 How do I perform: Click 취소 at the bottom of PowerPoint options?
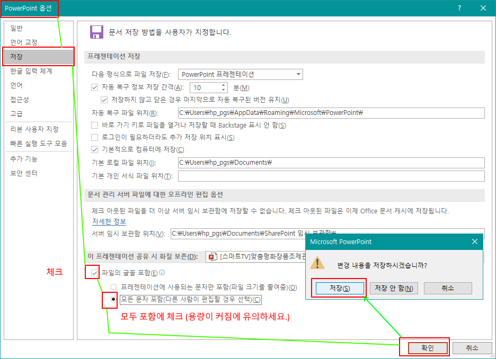tap(472, 348)
